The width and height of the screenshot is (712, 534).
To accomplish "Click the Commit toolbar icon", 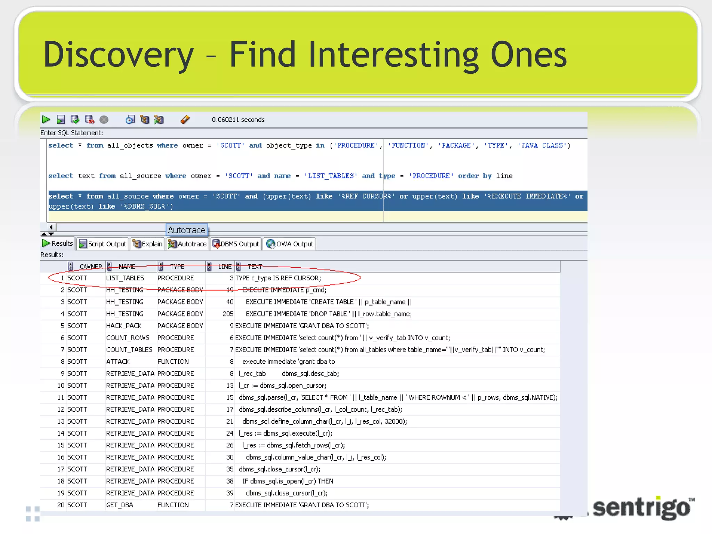I will tap(75, 120).
